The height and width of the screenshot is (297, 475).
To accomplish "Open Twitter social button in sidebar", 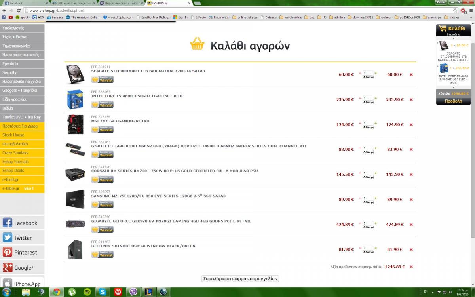I will [x=22, y=238].
